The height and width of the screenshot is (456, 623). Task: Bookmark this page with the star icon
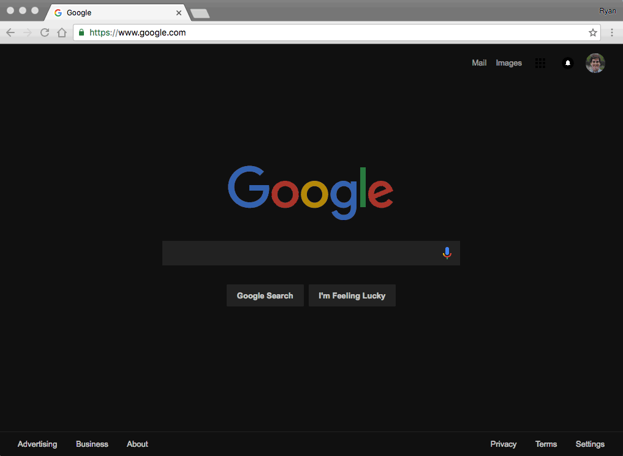[593, 32]
